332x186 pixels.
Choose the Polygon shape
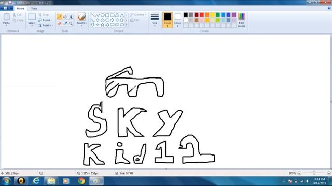click(x=117, y=15)
